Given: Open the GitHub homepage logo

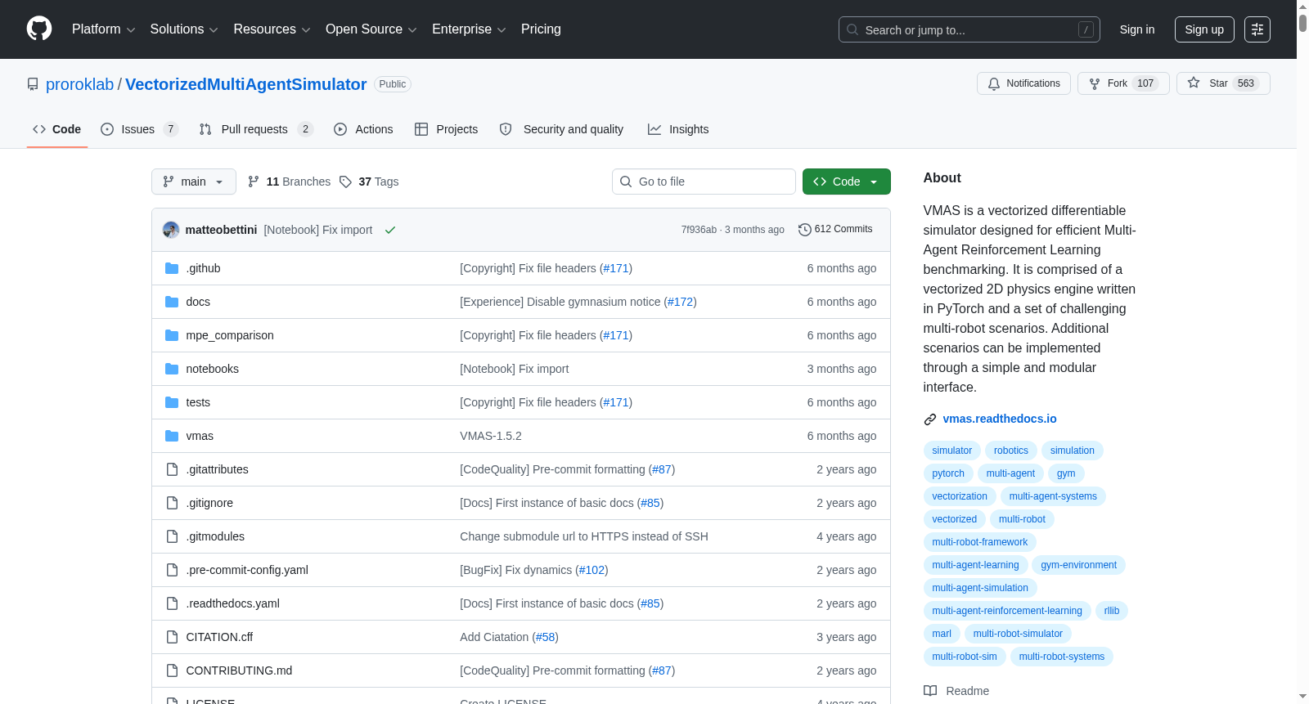Looking at the screenshot, I should (39, 29).
